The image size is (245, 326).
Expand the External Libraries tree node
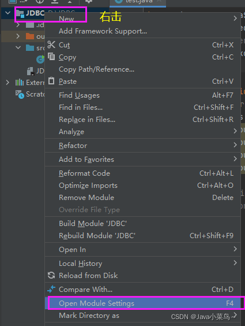(x=7, y=83)
